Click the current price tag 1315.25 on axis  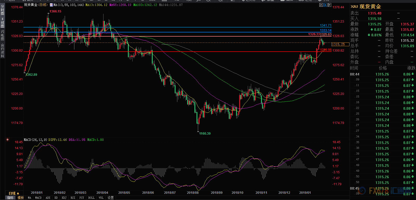coord(340,44)
